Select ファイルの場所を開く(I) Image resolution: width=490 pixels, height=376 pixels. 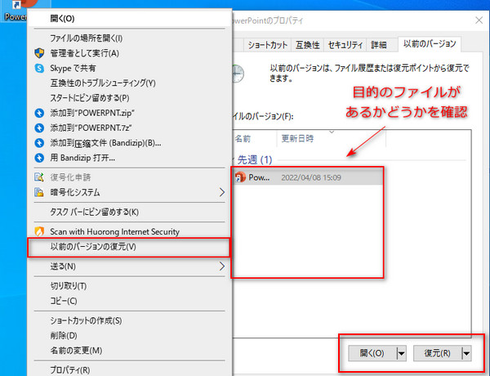(129, 38)
